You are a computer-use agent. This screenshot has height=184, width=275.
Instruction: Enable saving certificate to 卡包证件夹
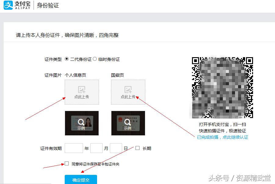[x=66, y=164]
